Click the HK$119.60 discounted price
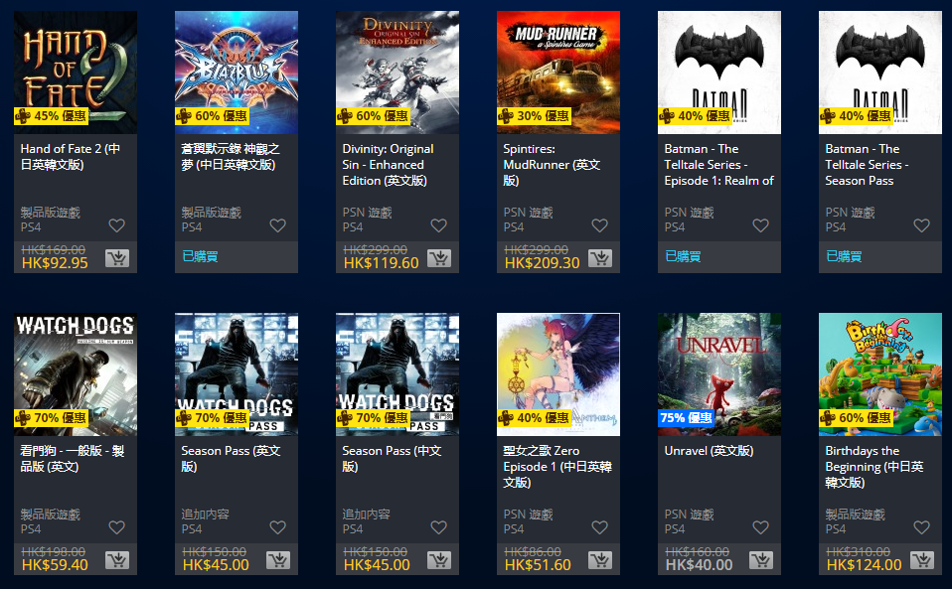952x589 pixels. coord(382,262)
